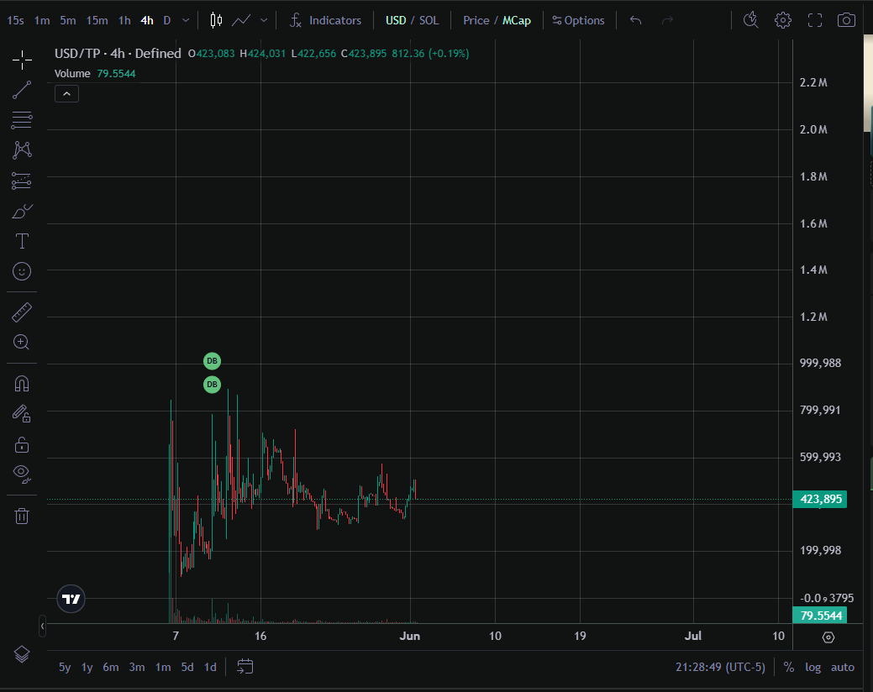Click the upper DB marker on chart
873x692 pixels.
tap(212, 361)
